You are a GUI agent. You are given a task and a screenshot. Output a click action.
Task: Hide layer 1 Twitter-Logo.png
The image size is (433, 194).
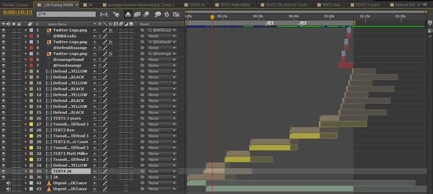click(4, 30)
